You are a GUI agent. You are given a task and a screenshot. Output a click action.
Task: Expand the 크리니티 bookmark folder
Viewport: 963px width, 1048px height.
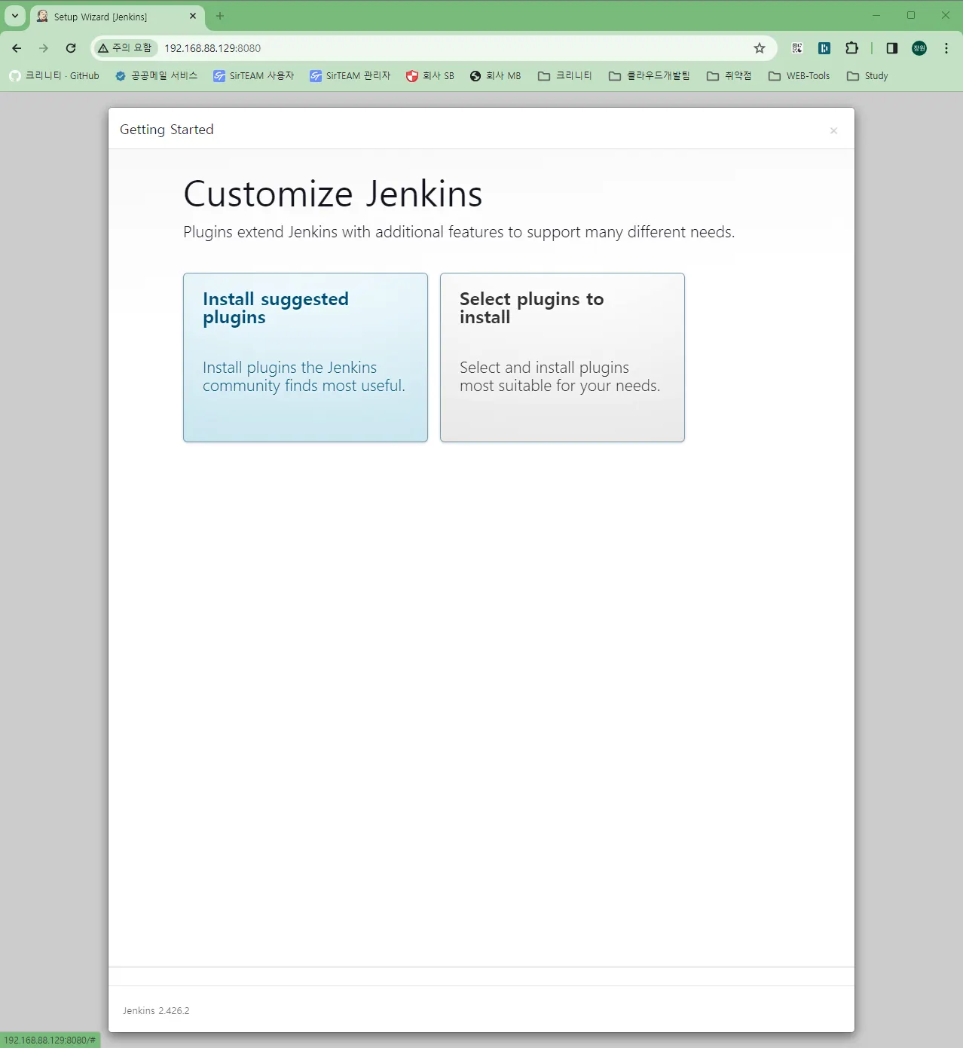click(x=565, y=76)
